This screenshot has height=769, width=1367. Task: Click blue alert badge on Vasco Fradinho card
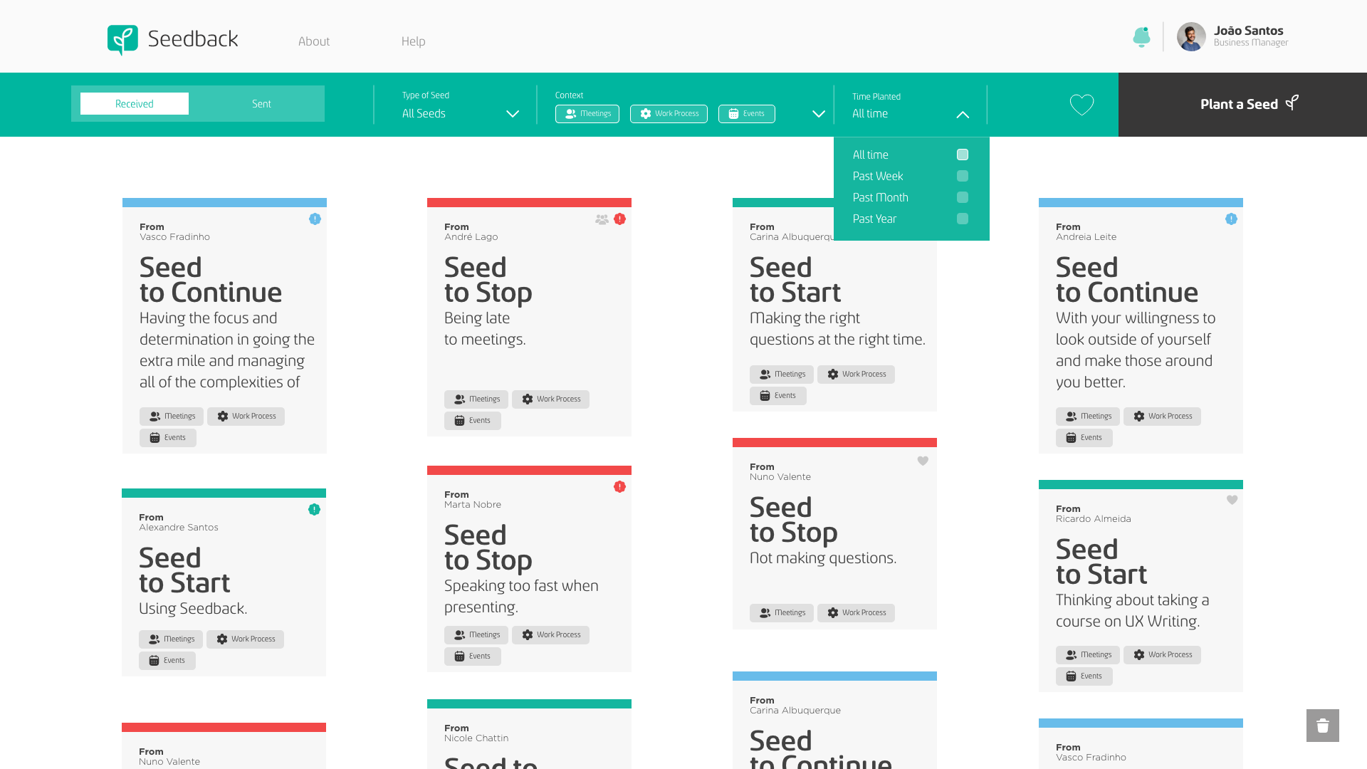(x=315, y=219)
